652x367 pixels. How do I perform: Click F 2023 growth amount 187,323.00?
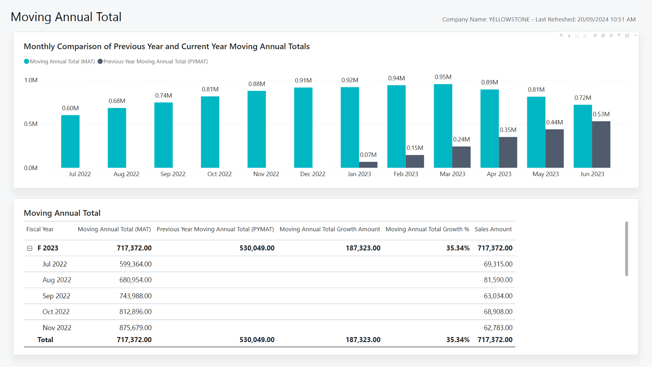pyautogui.click(x=363, y=248)
